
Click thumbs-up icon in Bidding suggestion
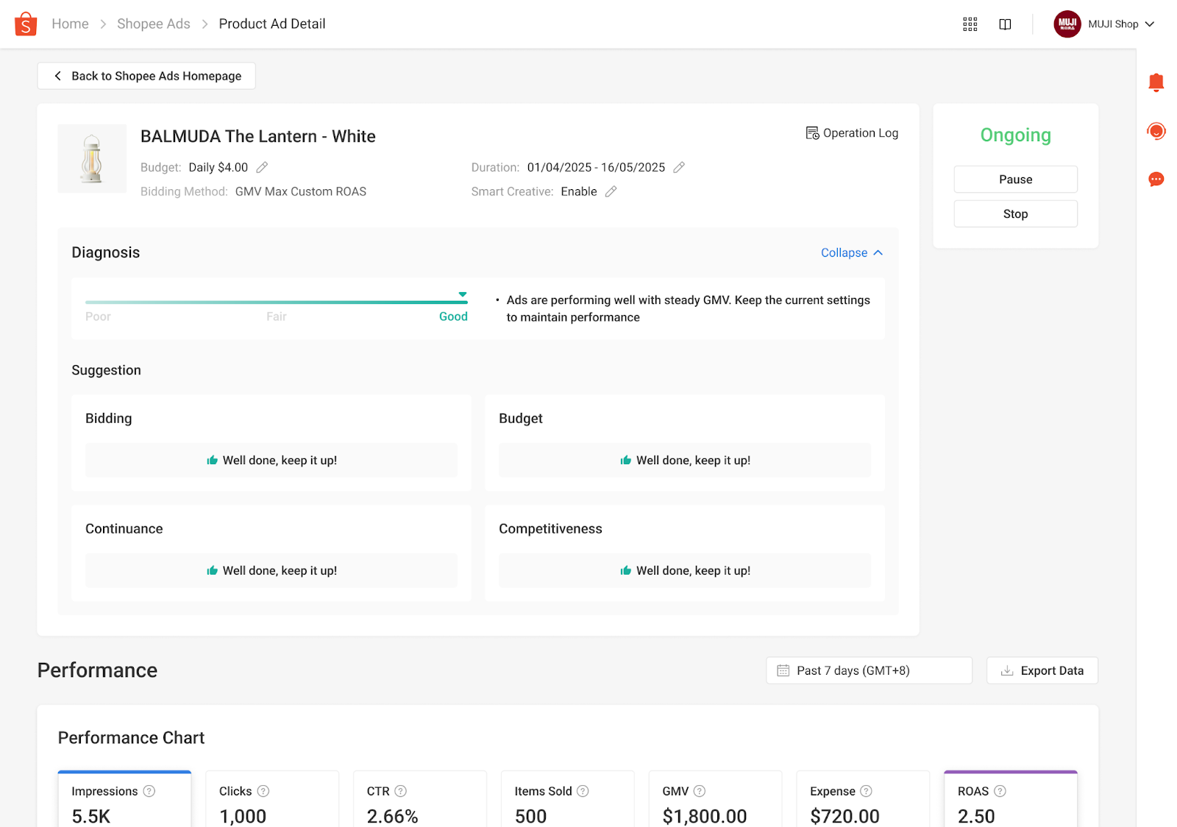tap(213, 460)
